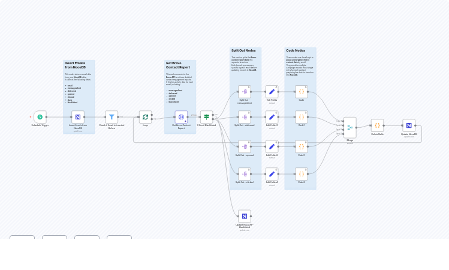Click the Split Out - clicked node
The width and height of the screenshot is (449, 270).
(244, 174)
